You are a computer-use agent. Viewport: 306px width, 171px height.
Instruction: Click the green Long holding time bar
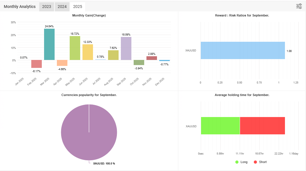pyautogui.click(x=220, y=126)
